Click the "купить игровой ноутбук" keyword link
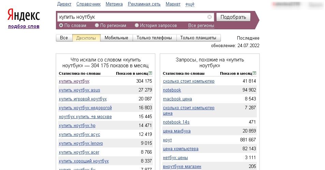 tap(83, 99)
